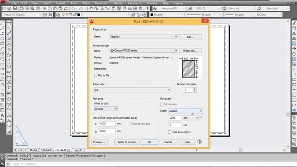Viewport: 297px width, 167px height.
Task: Click the Undo arrow icon
Action: coord(73,8)
